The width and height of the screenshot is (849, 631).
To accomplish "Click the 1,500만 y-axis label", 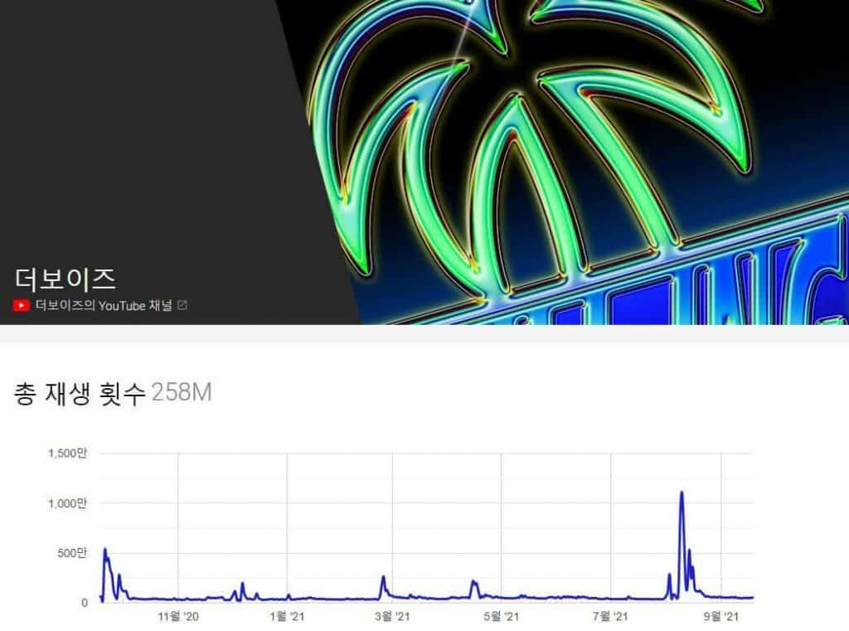I will click(68, 454).
